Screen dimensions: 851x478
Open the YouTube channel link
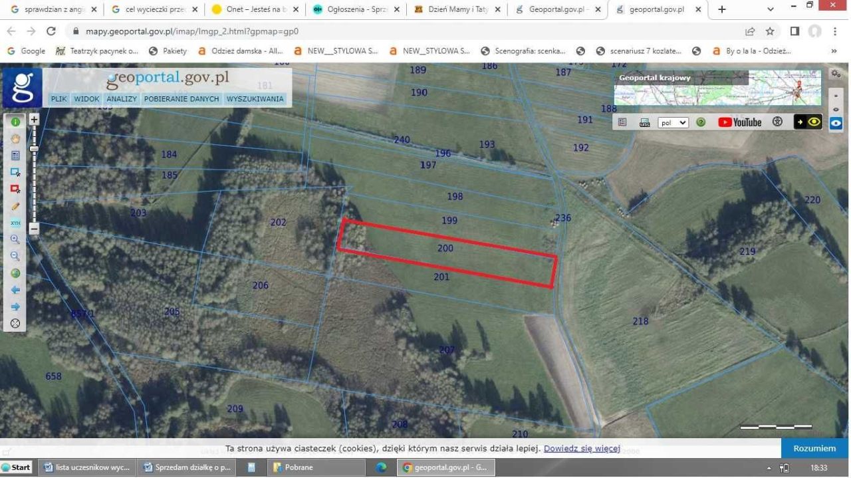coord(739,122)
